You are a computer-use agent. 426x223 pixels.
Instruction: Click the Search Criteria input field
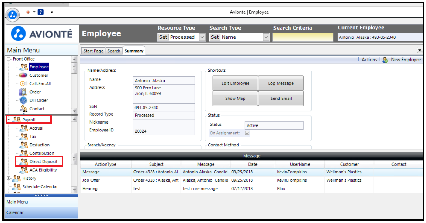(303, 37)
